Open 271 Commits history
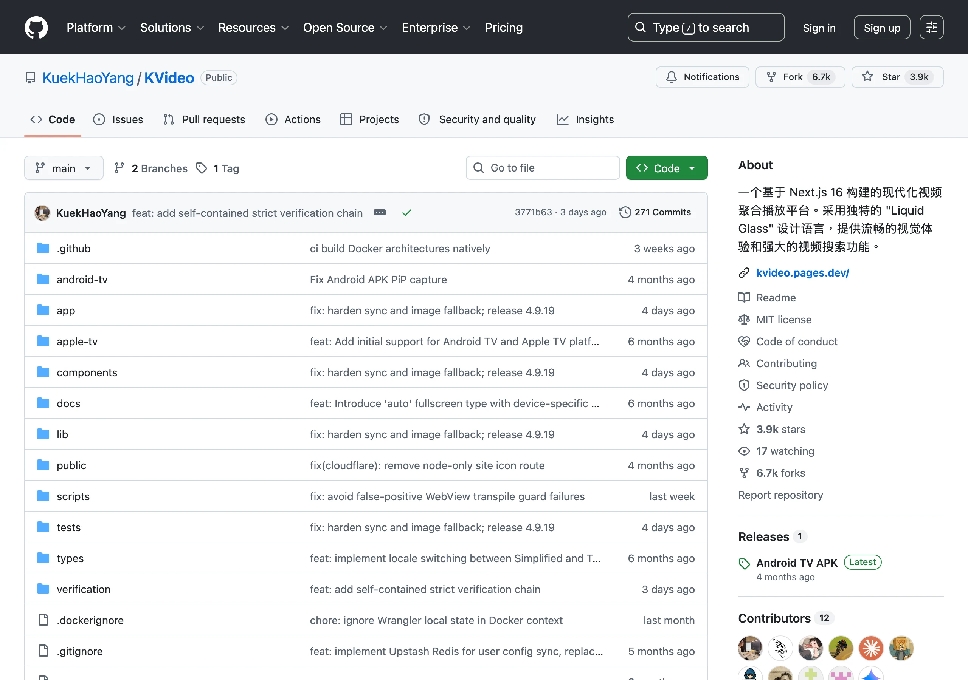 [655, 212]
